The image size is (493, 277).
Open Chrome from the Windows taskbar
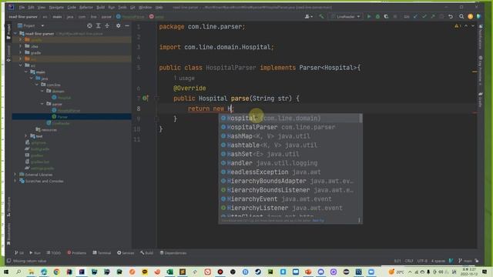click(x=56, y=272)
